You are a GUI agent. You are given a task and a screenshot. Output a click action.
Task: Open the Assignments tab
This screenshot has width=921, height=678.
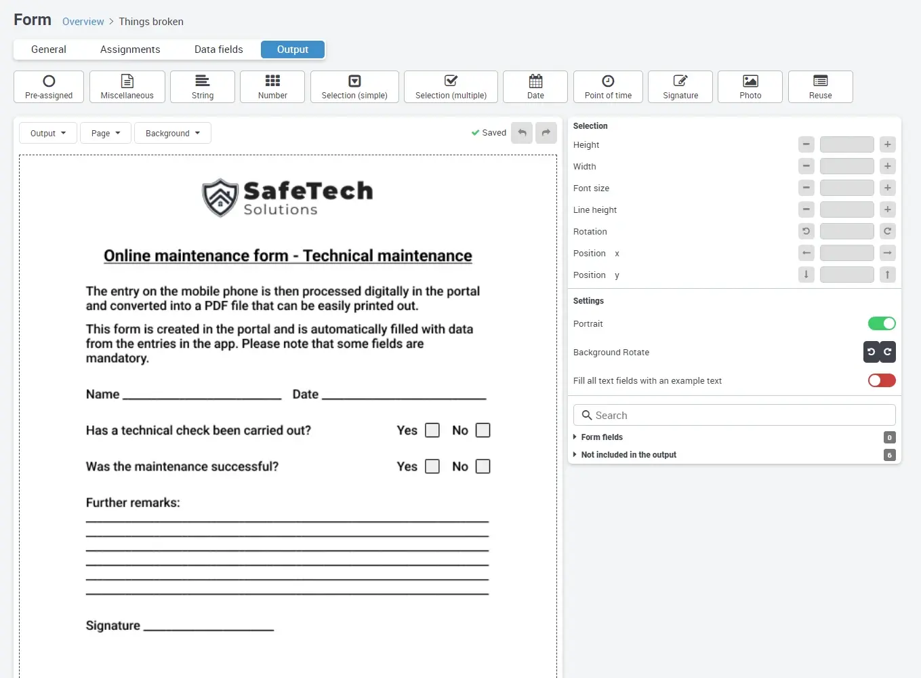130,49
